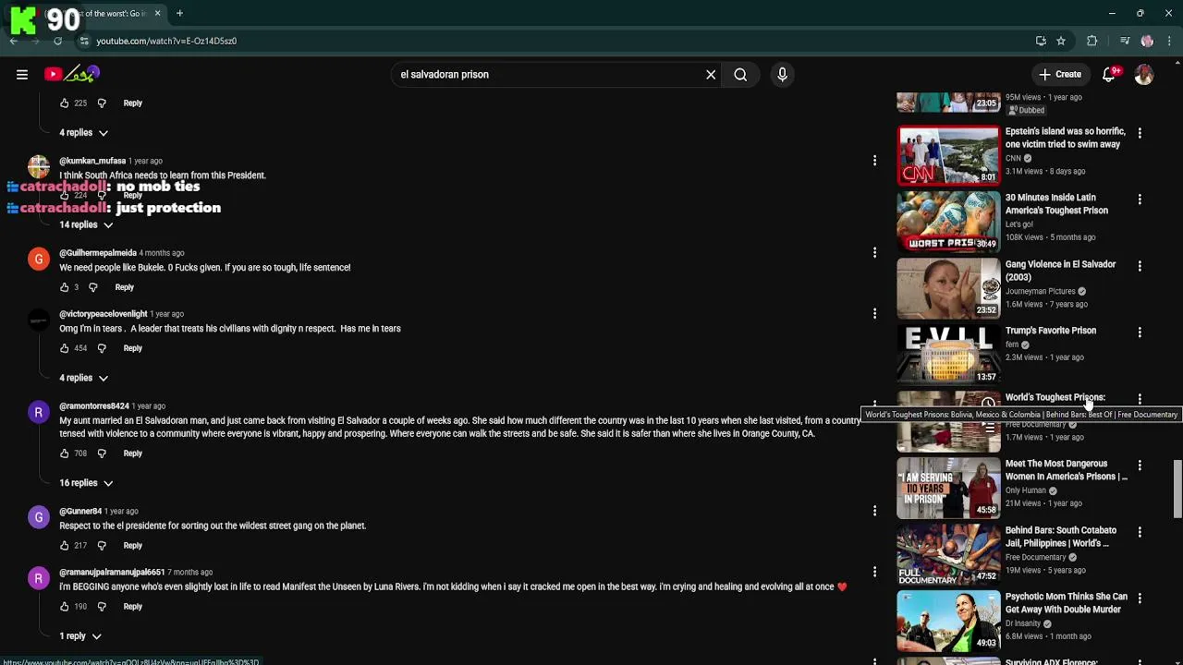1183x665 pixels.
Task: Dislike the @ramontorres8424 comment
Action: click(x=102, y=453)
